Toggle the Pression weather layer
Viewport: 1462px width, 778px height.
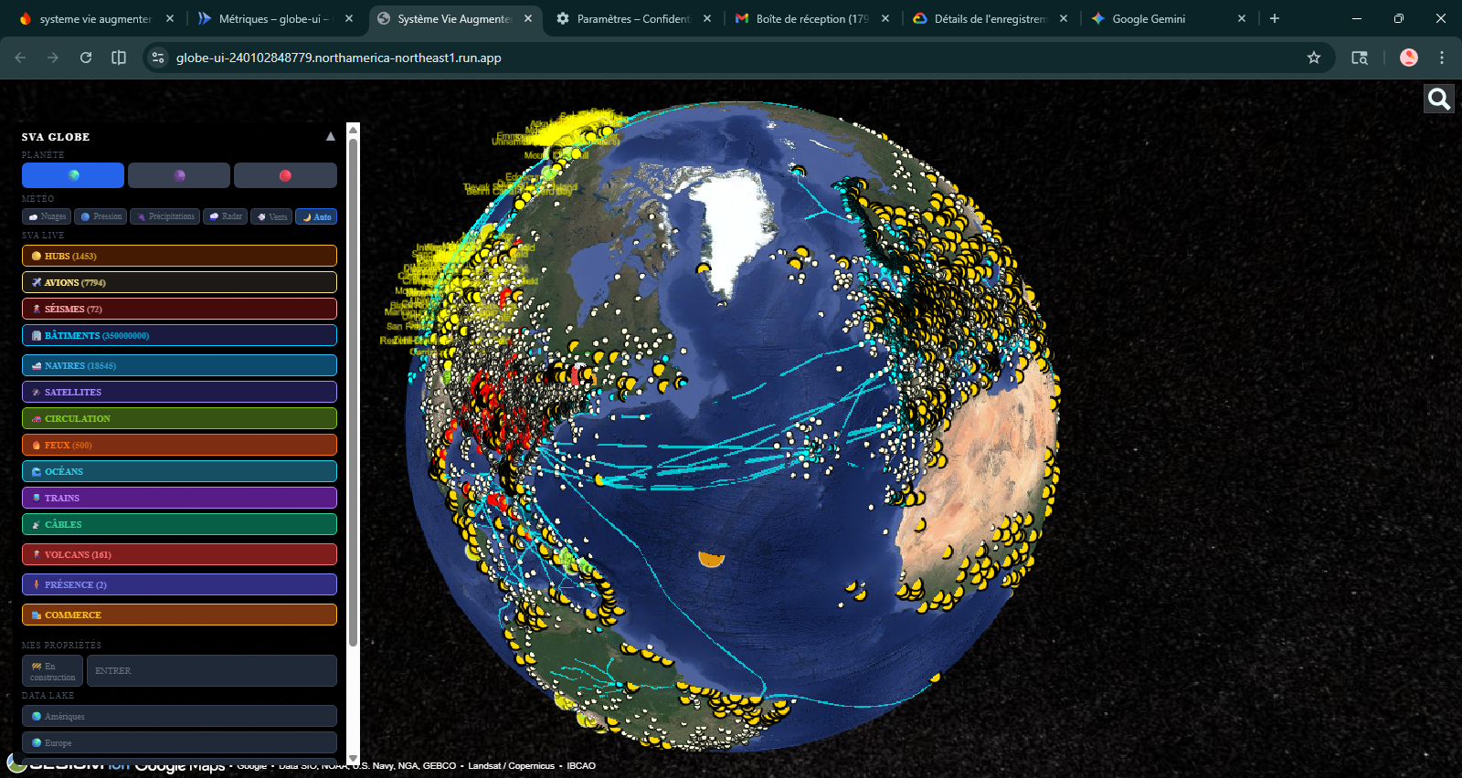tap(101, 216)
